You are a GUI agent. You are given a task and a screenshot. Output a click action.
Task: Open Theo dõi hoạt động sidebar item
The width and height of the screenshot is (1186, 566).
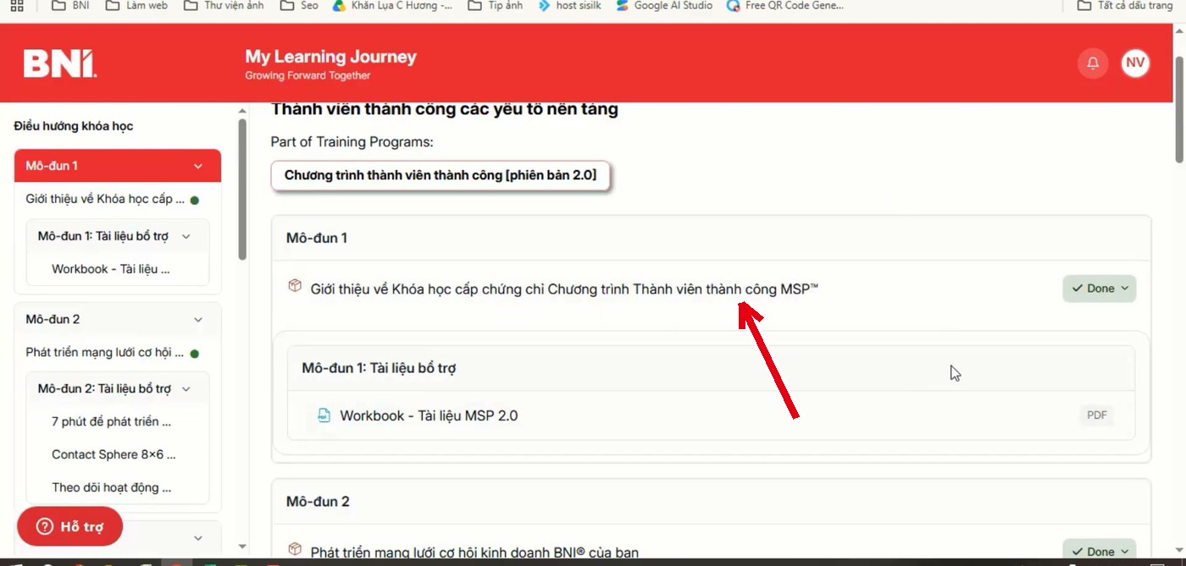point(111,487)
